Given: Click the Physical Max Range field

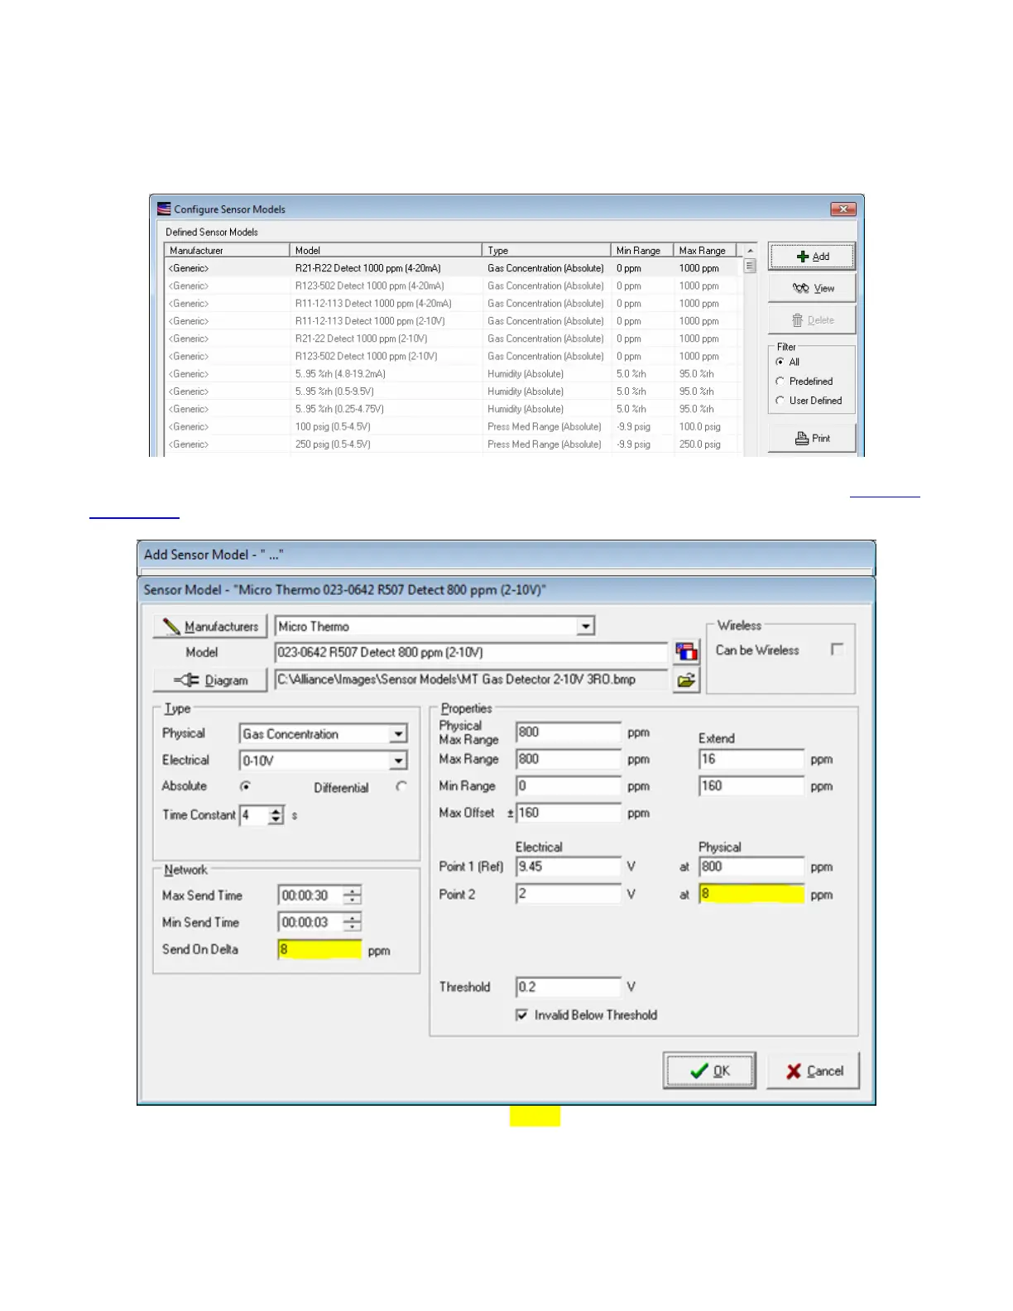Looking at the screenshot, I should coord(568,732).
